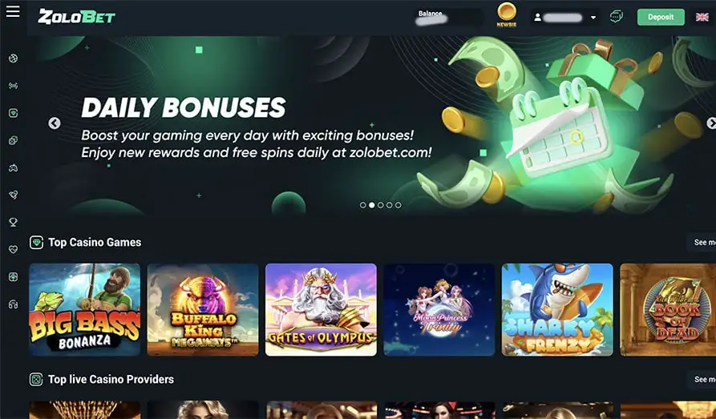
Task: Open sports section with ball icon
Action: tap(14, 58)
